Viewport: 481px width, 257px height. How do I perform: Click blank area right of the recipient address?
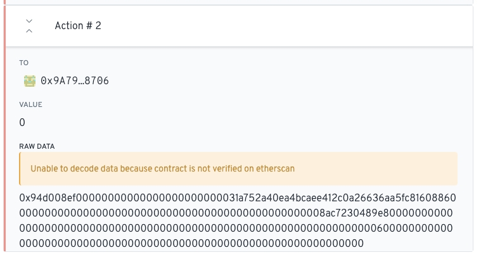pos(285,81)
